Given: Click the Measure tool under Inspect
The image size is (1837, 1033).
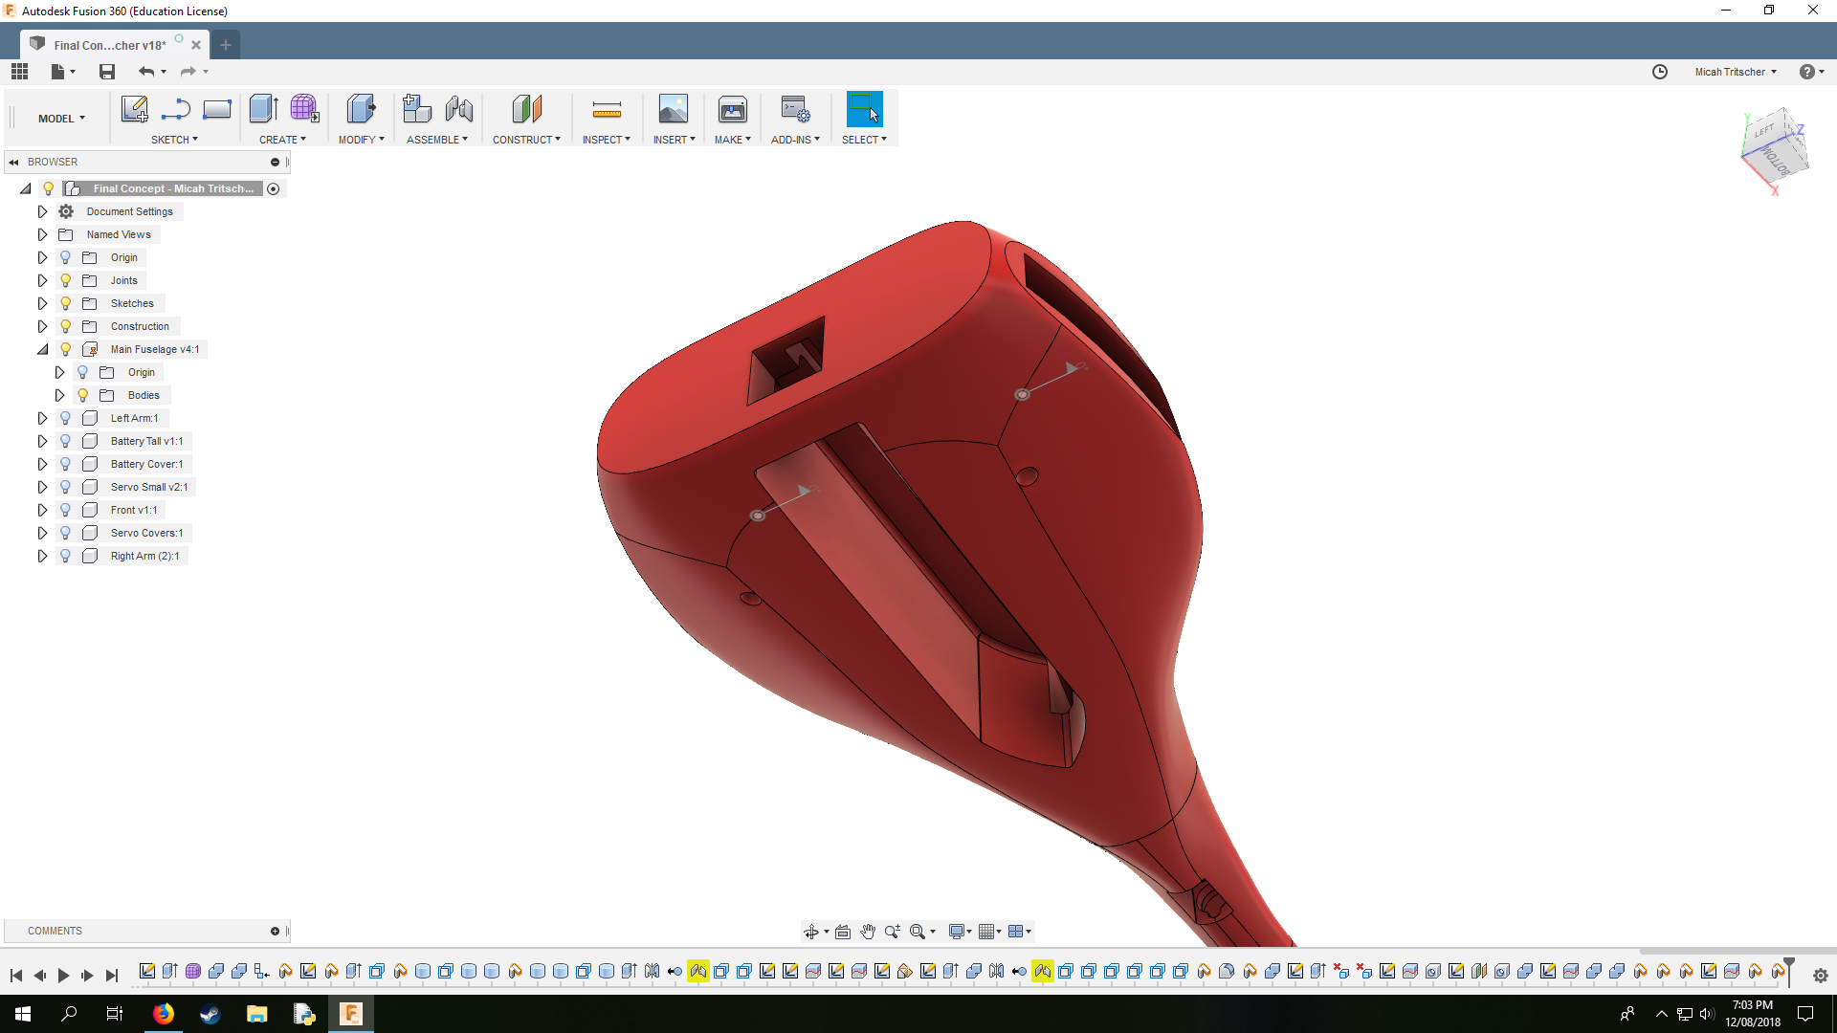Looking at the screenshot, I should tap(607, 109).
